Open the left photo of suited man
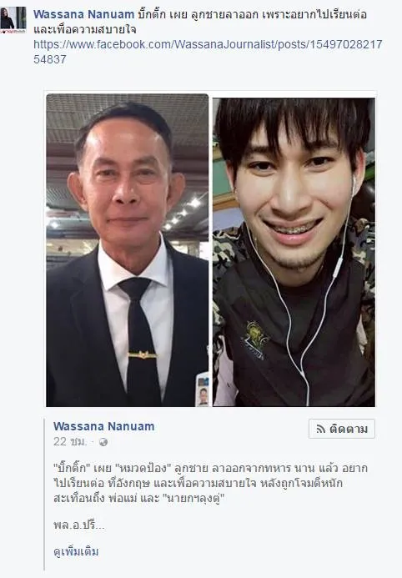Viewport: 402px width, 578px height. pos(127,250)
